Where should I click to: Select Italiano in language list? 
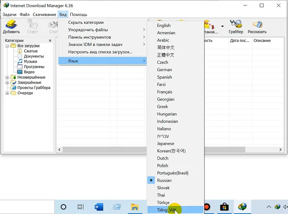(x=175, y=129)
